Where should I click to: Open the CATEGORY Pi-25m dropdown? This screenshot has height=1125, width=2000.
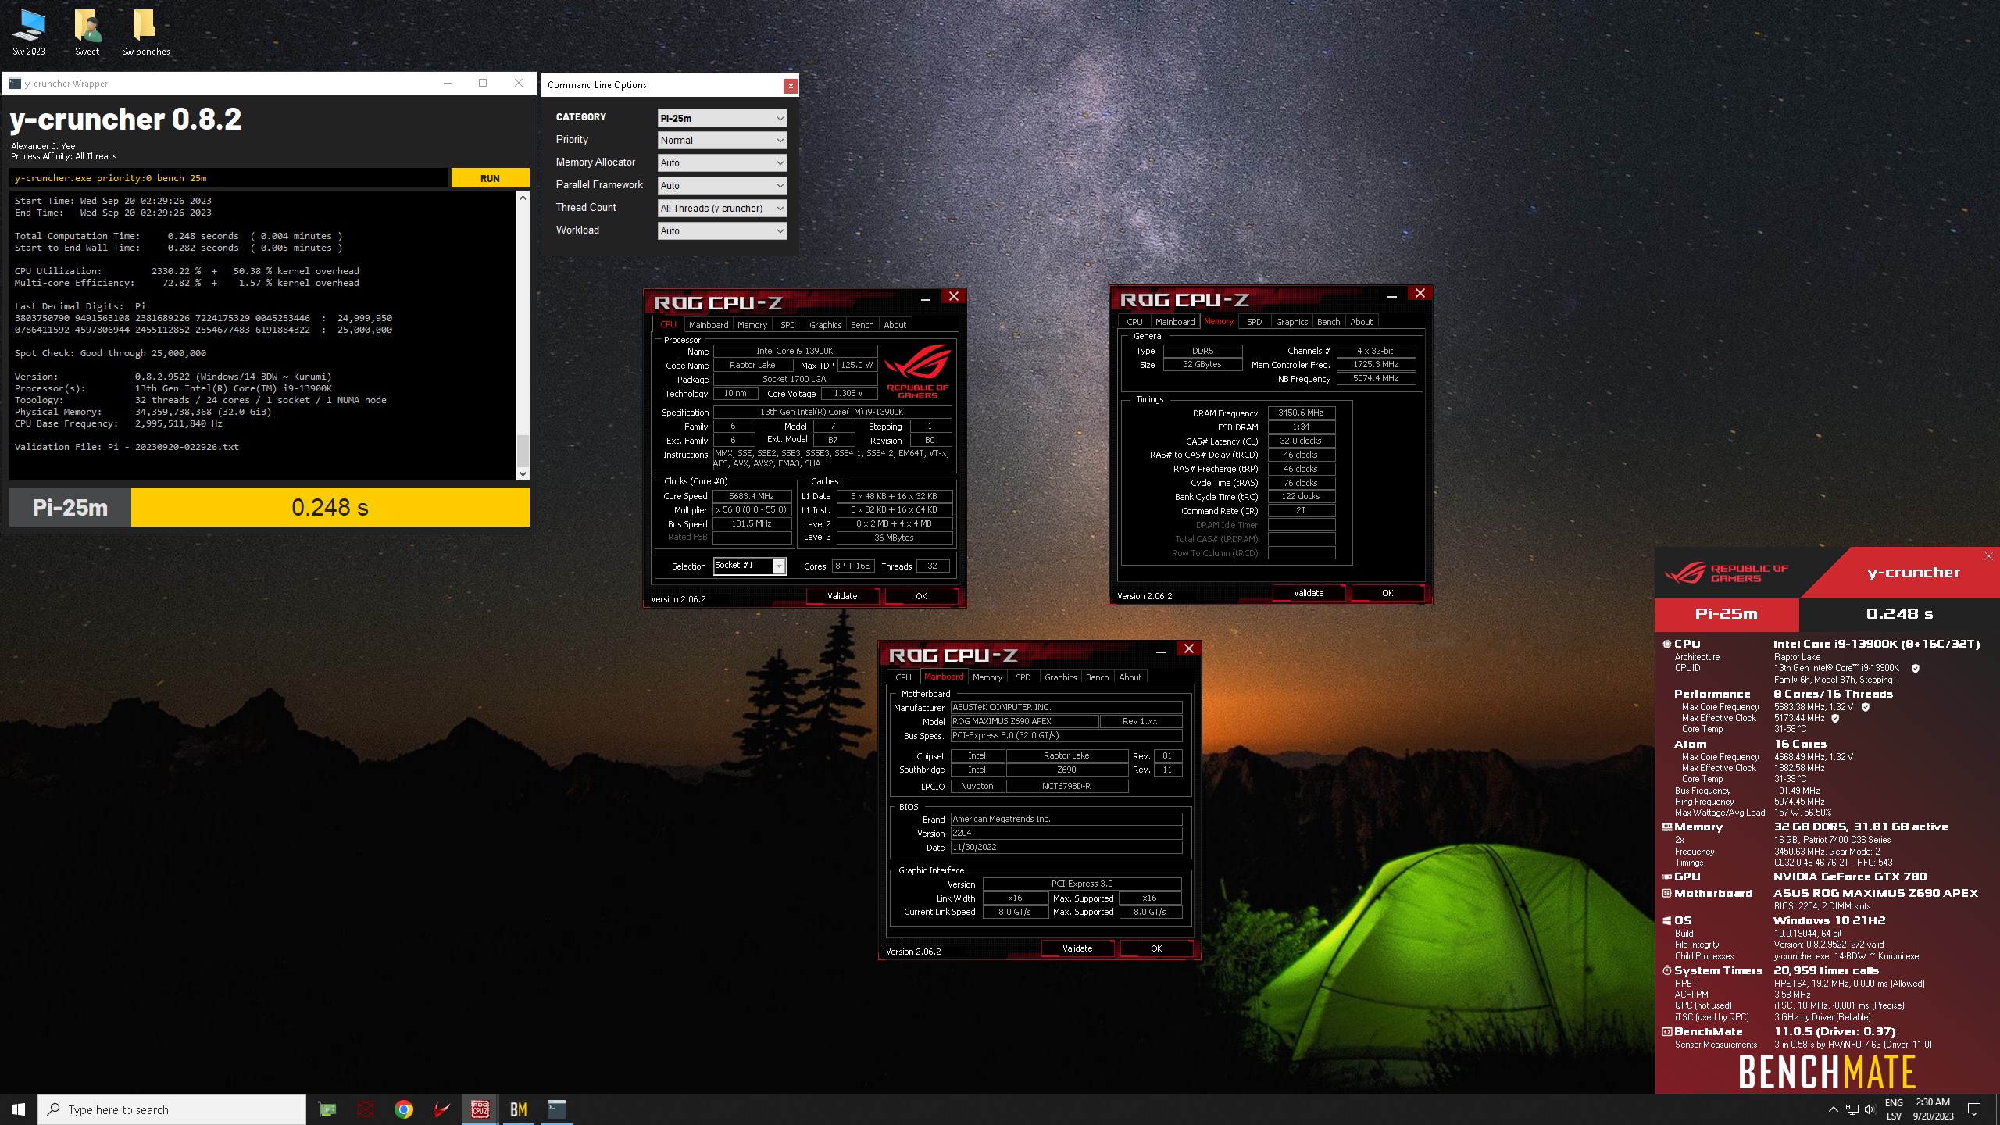point(722,118)
